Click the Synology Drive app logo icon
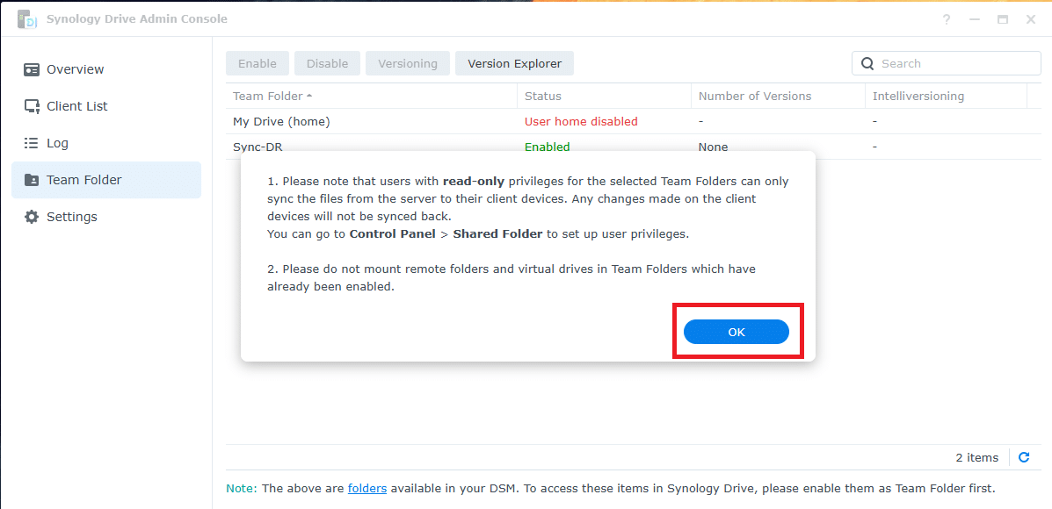 point(27,19)
